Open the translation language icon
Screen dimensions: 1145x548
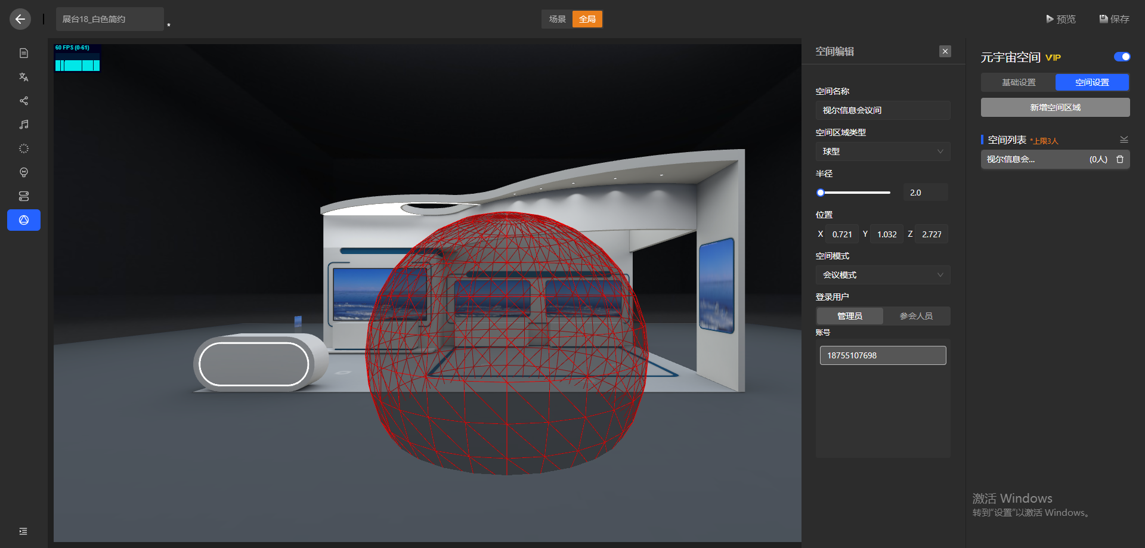pos(24,77)
